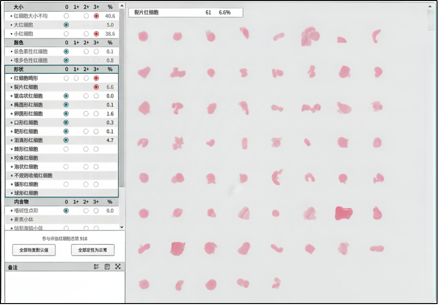Select the 3+ radio for 裂片红细胞
Screen dimensions: 438x305
click(97, 87)
